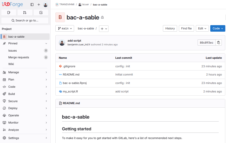Open merge requests icon shortcut

pos(25,12)
